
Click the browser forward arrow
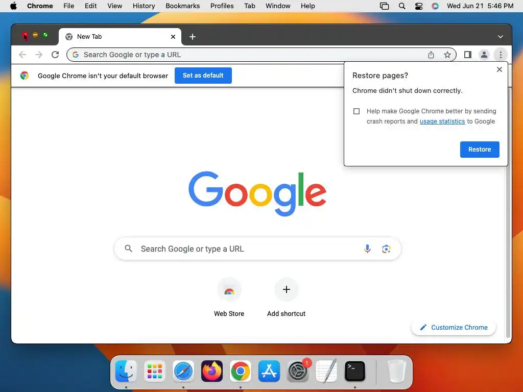point(39,55)
